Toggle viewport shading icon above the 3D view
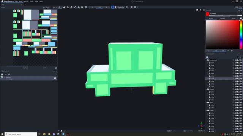Screen dimensions: 243x136 pos(200,10)
